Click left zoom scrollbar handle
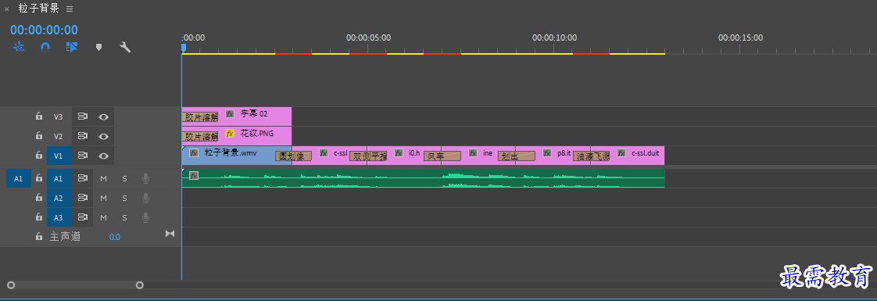Image resolution: width=877 pixels, height=301 pixels. pyautogui.click(x=11, y=285)
